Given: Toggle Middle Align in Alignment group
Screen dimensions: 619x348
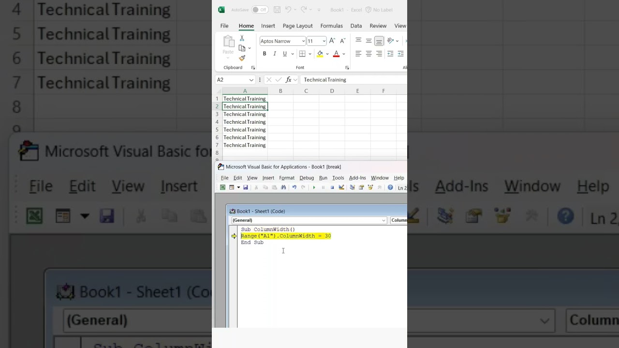Looking at the screenshot, I should pyautogui.click(x=368, y=41).
